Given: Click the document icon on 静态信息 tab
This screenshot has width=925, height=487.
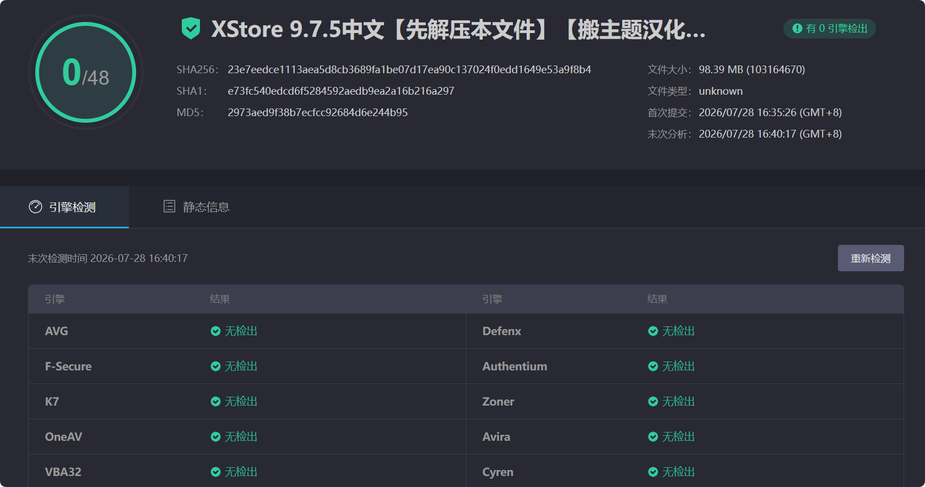Looking at the screenshot, I should (169, 206).
